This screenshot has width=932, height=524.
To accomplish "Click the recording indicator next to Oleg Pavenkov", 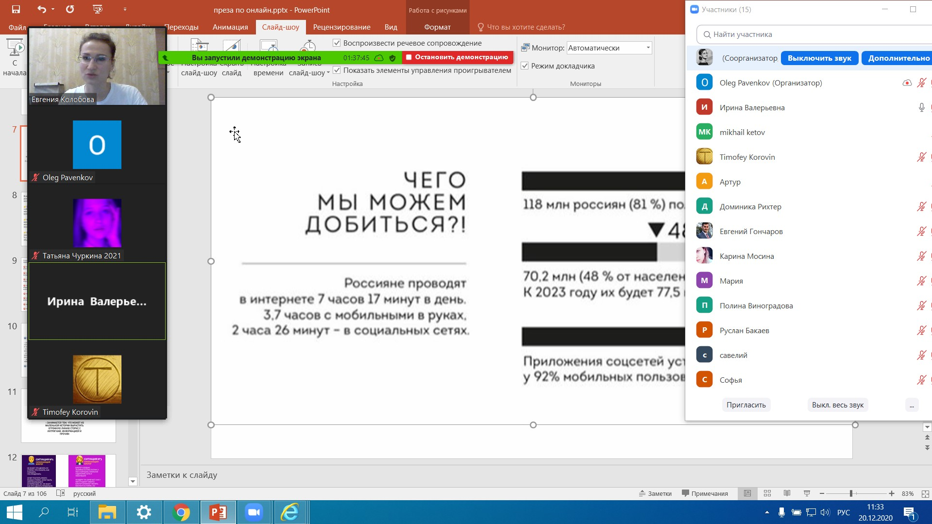I will coord(907,83).
